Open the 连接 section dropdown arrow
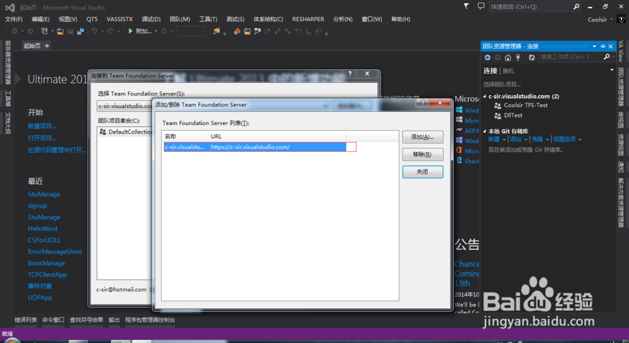Image resolution: width=629 pixels, height=343 pixels. point(612,70)
